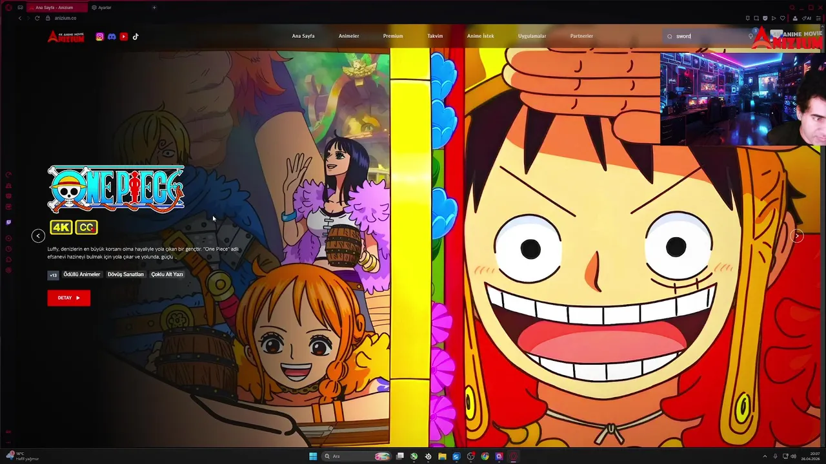Click the site search field containing 'sword'
The image size is (826, 464).
pyautogui.click(x=707, y=36)
